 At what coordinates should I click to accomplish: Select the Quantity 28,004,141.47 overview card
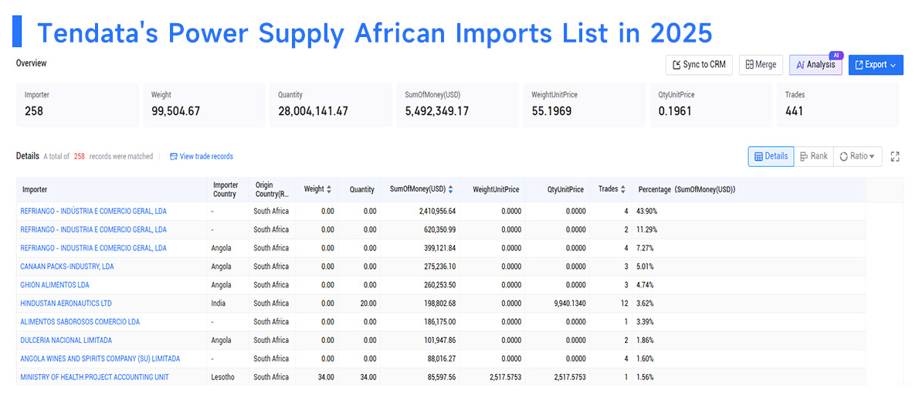coord(331,105)
